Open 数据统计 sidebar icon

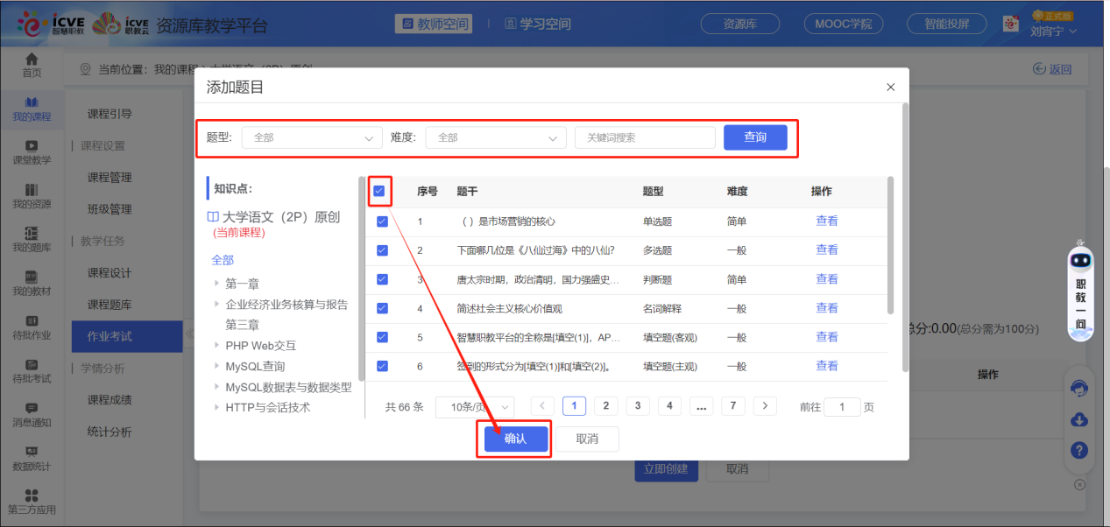click(x=32, y=458)
